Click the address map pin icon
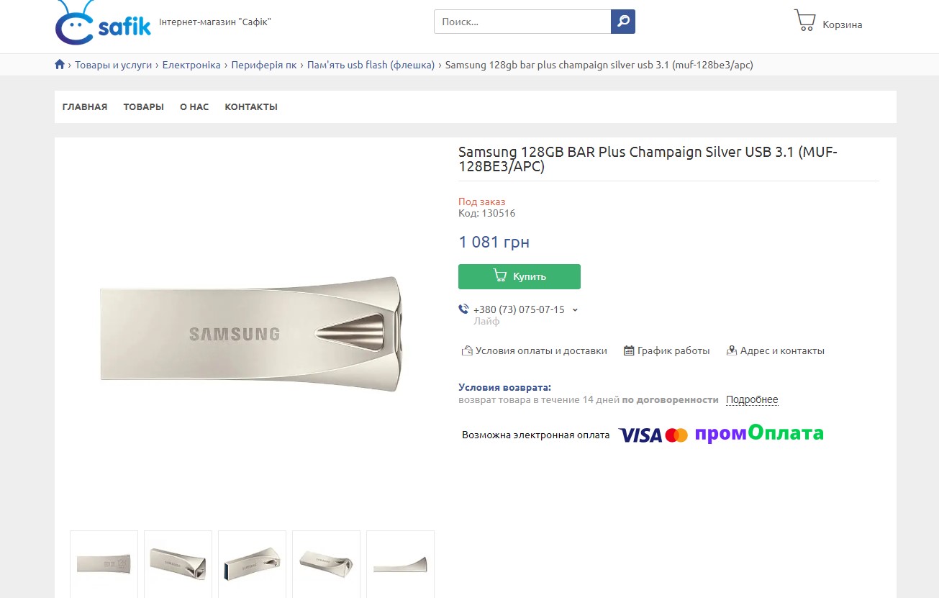The width and height of the screenshot is (939, 598). point(732,351)
